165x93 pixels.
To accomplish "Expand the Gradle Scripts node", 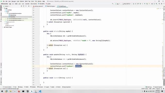I will [x=3, y=27].
